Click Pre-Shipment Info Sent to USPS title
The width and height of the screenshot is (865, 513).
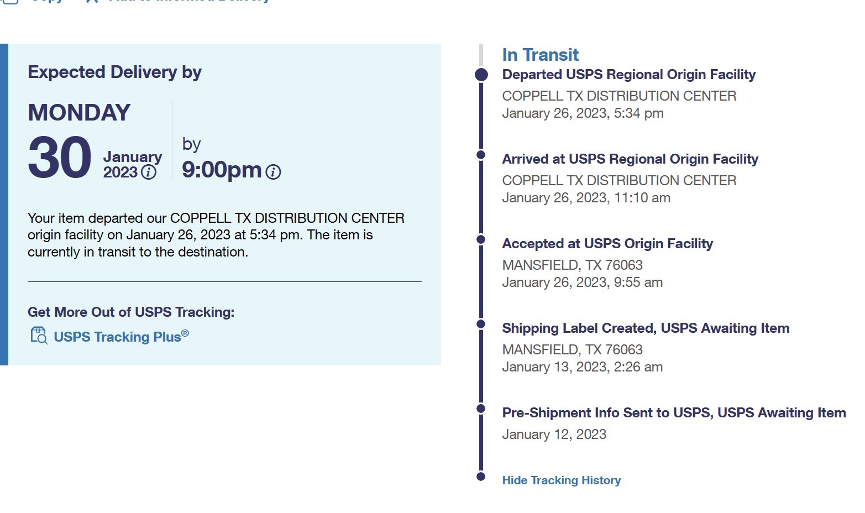point(674,413)
